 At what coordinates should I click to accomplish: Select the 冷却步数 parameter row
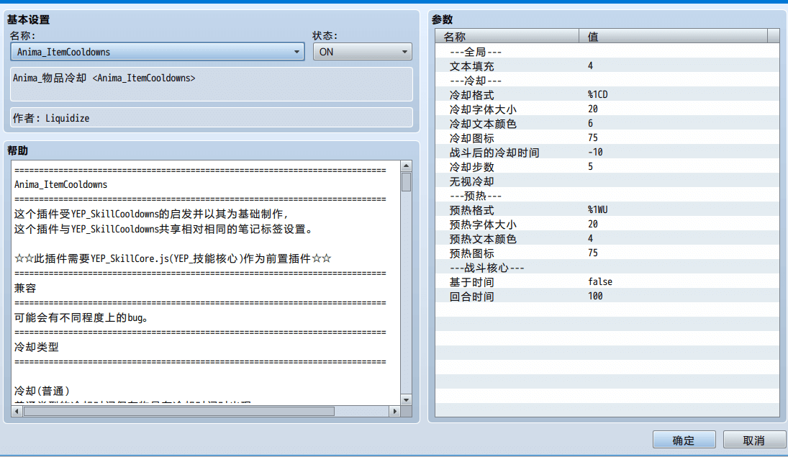[x=607, y=167]
